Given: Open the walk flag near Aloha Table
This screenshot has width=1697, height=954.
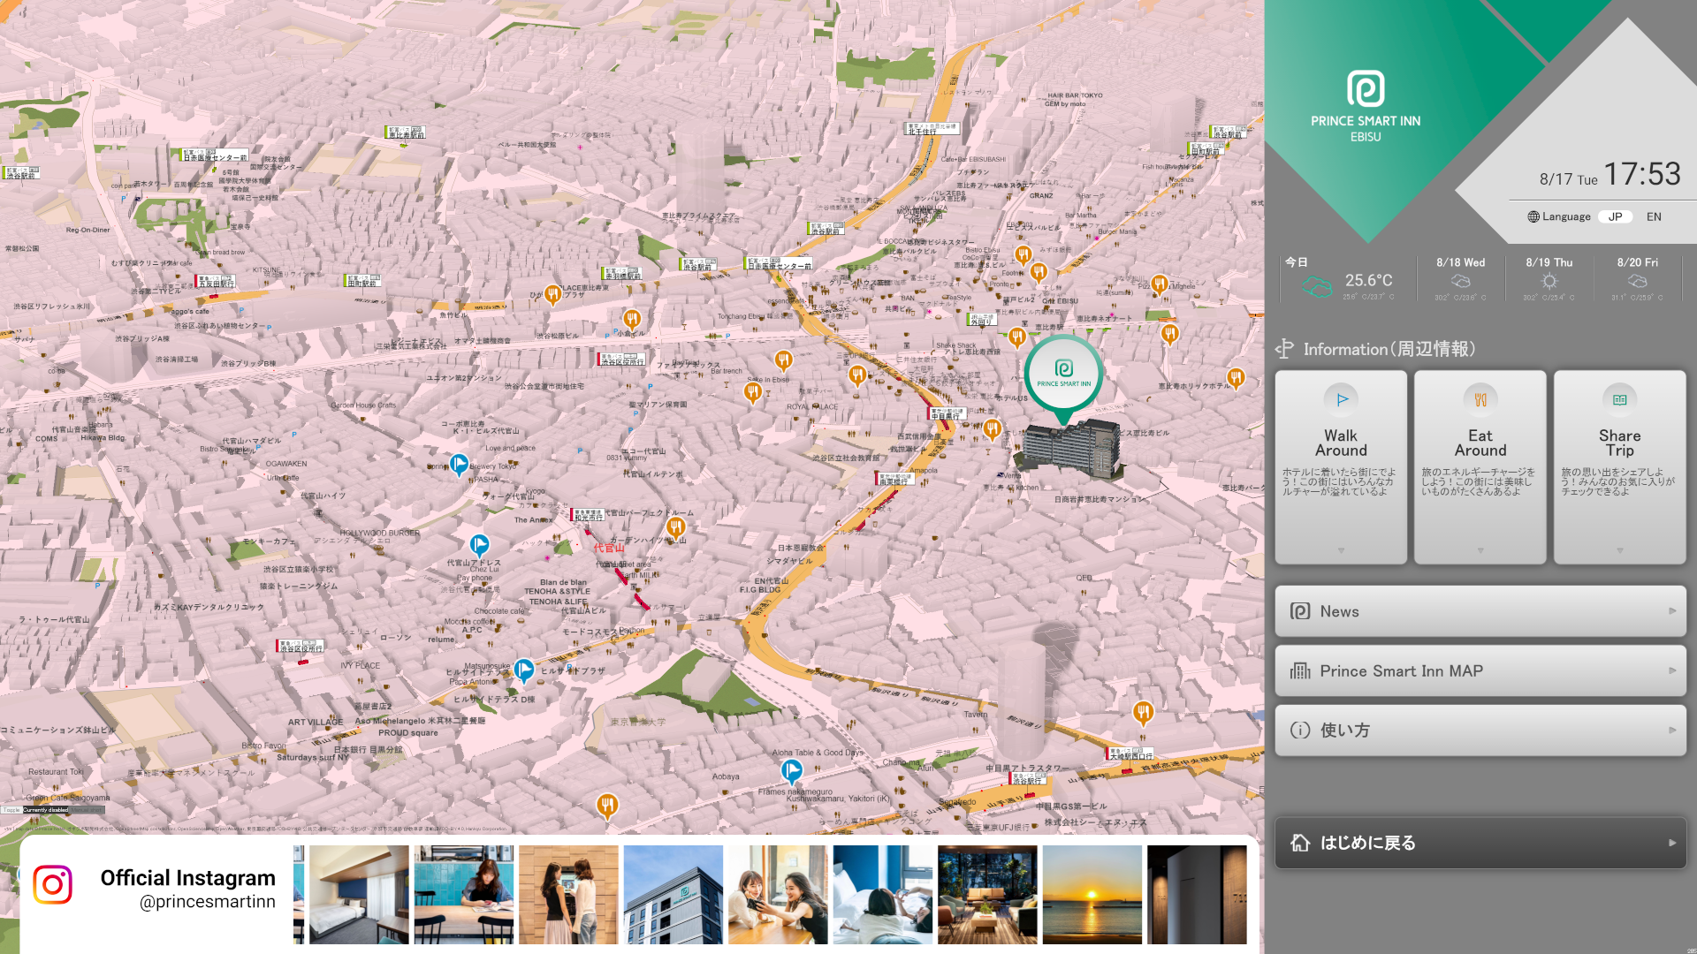Looking at the screenshot, I should 791,772.
